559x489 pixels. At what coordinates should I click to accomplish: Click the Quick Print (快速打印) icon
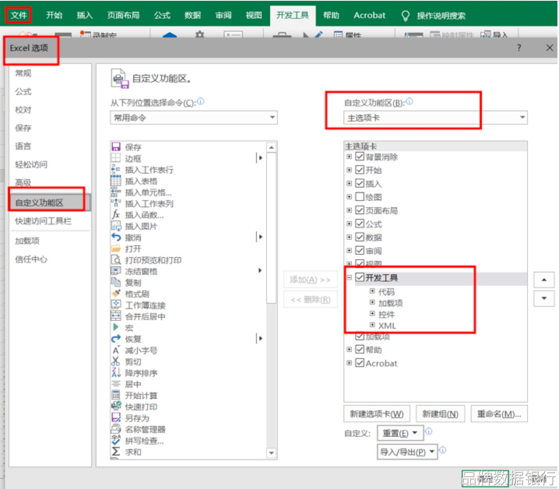click(x=116, y=406)
